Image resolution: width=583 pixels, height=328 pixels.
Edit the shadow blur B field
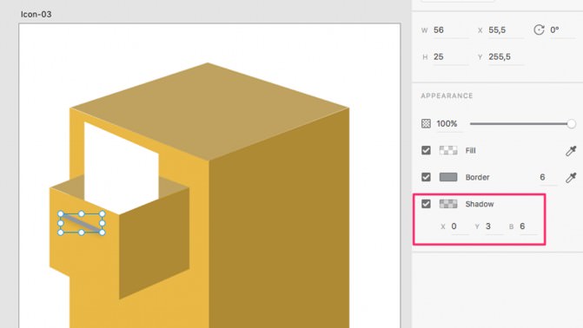tap(528, 226)
